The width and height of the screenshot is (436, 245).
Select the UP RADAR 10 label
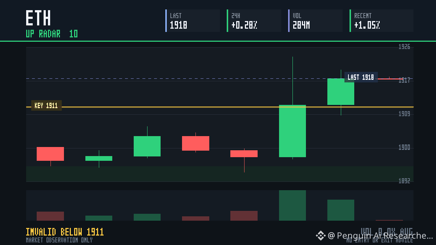pyautogui.click(x=52, y=34)
